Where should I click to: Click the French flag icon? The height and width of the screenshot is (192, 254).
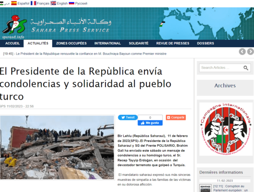(x=33, y=3)
